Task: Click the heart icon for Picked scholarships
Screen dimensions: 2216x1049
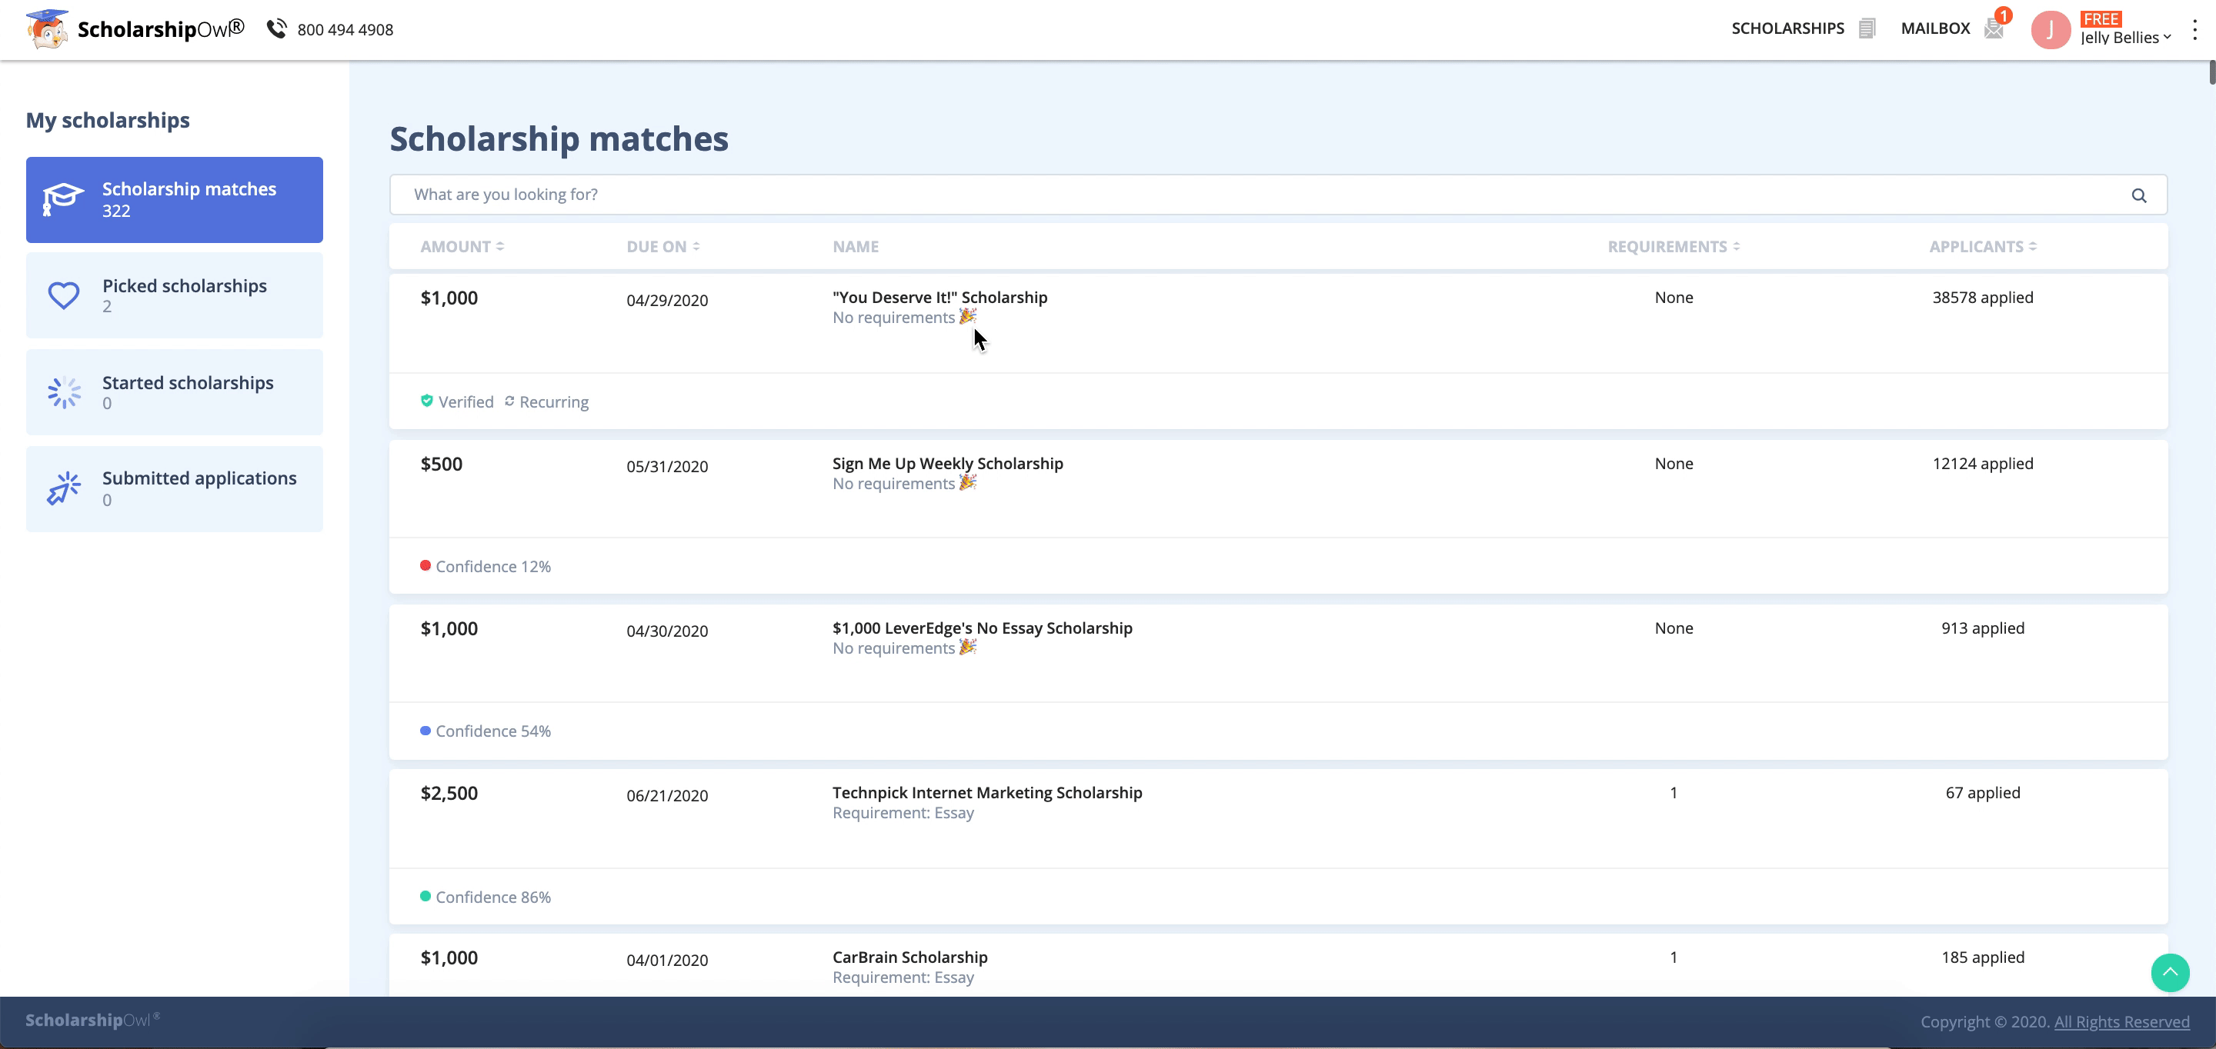Action: [64, 295]
